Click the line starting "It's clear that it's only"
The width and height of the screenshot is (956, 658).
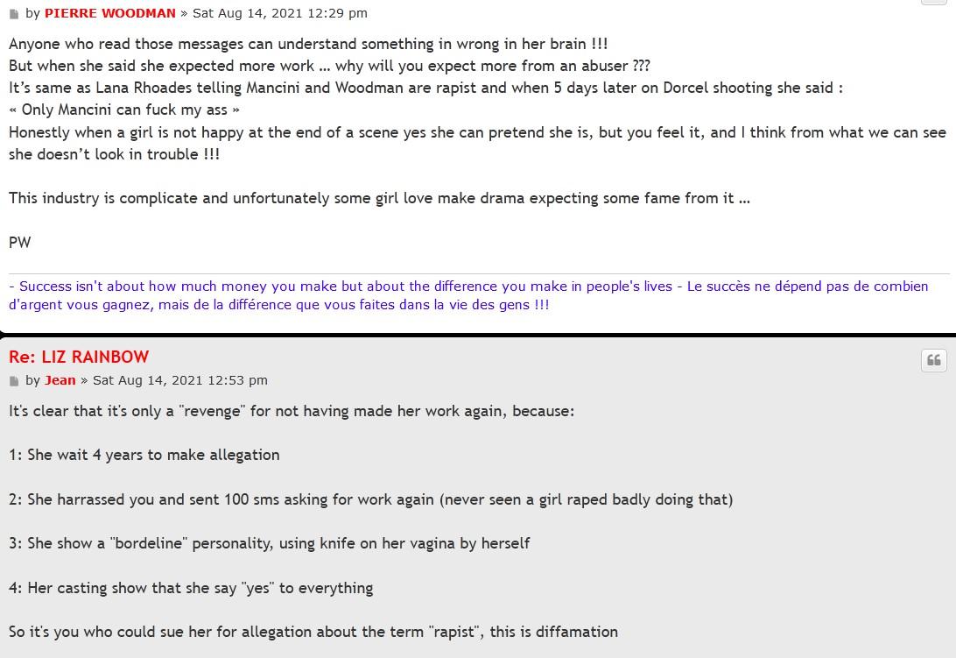tap(292, 411)
